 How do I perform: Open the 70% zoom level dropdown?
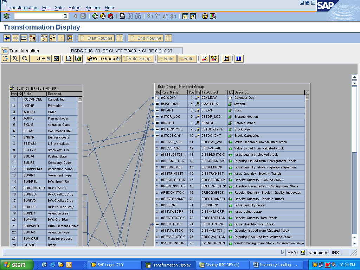pos(48,59)
